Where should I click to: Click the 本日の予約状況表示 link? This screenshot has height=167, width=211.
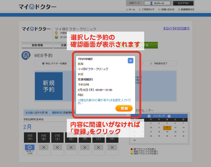176,28
